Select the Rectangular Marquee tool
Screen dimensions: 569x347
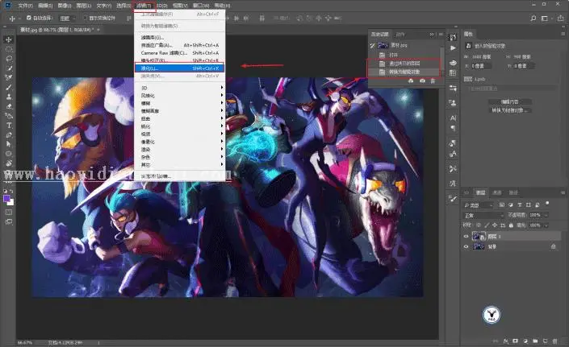[9, 49]
